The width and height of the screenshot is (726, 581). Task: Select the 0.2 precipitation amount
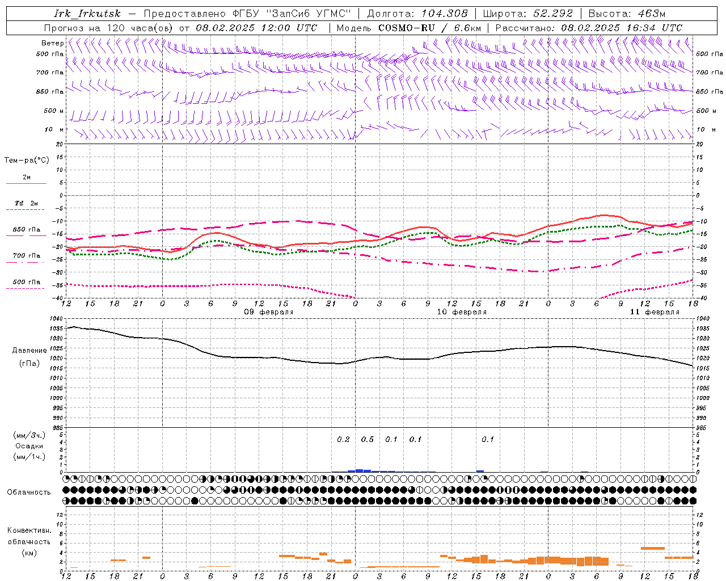[x=344, y=440]
